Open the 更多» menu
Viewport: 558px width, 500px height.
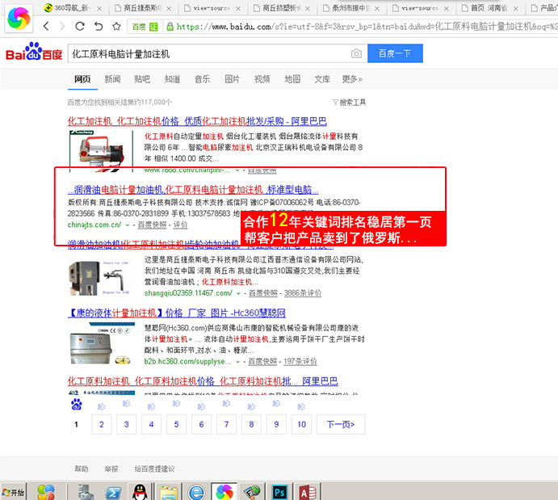point(352,79)
